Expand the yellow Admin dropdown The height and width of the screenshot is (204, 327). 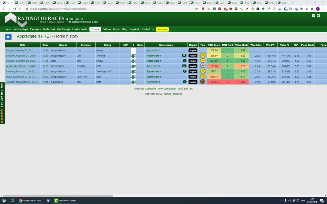point(162,29)
